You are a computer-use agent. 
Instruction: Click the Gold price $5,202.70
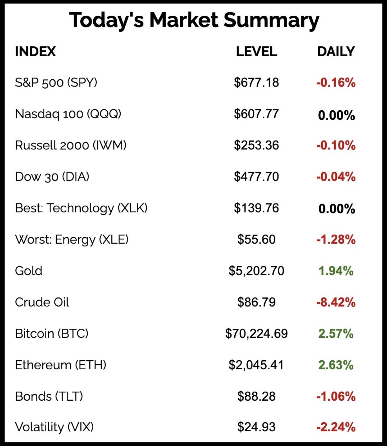[256, 271]
